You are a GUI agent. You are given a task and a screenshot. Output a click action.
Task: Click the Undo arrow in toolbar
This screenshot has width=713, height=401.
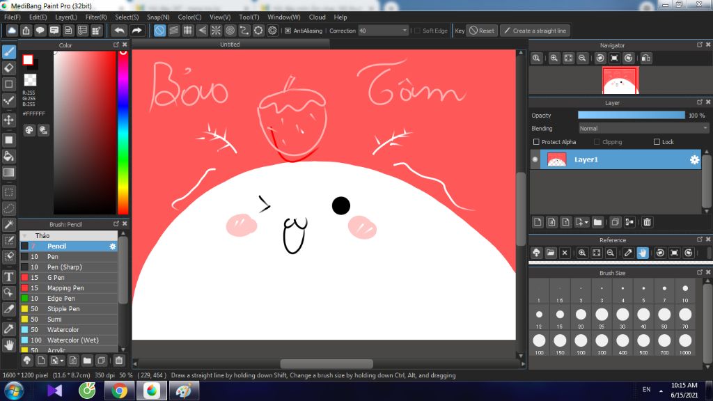120,31
